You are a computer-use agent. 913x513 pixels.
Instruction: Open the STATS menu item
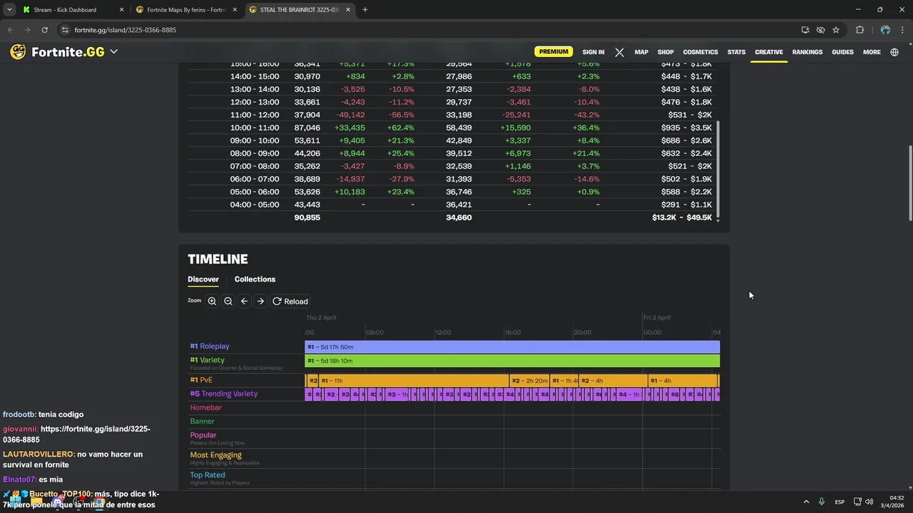click(x=736, y=52)
